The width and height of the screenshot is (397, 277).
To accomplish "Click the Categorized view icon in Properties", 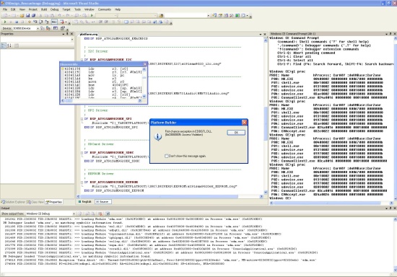I will [4, 45].
